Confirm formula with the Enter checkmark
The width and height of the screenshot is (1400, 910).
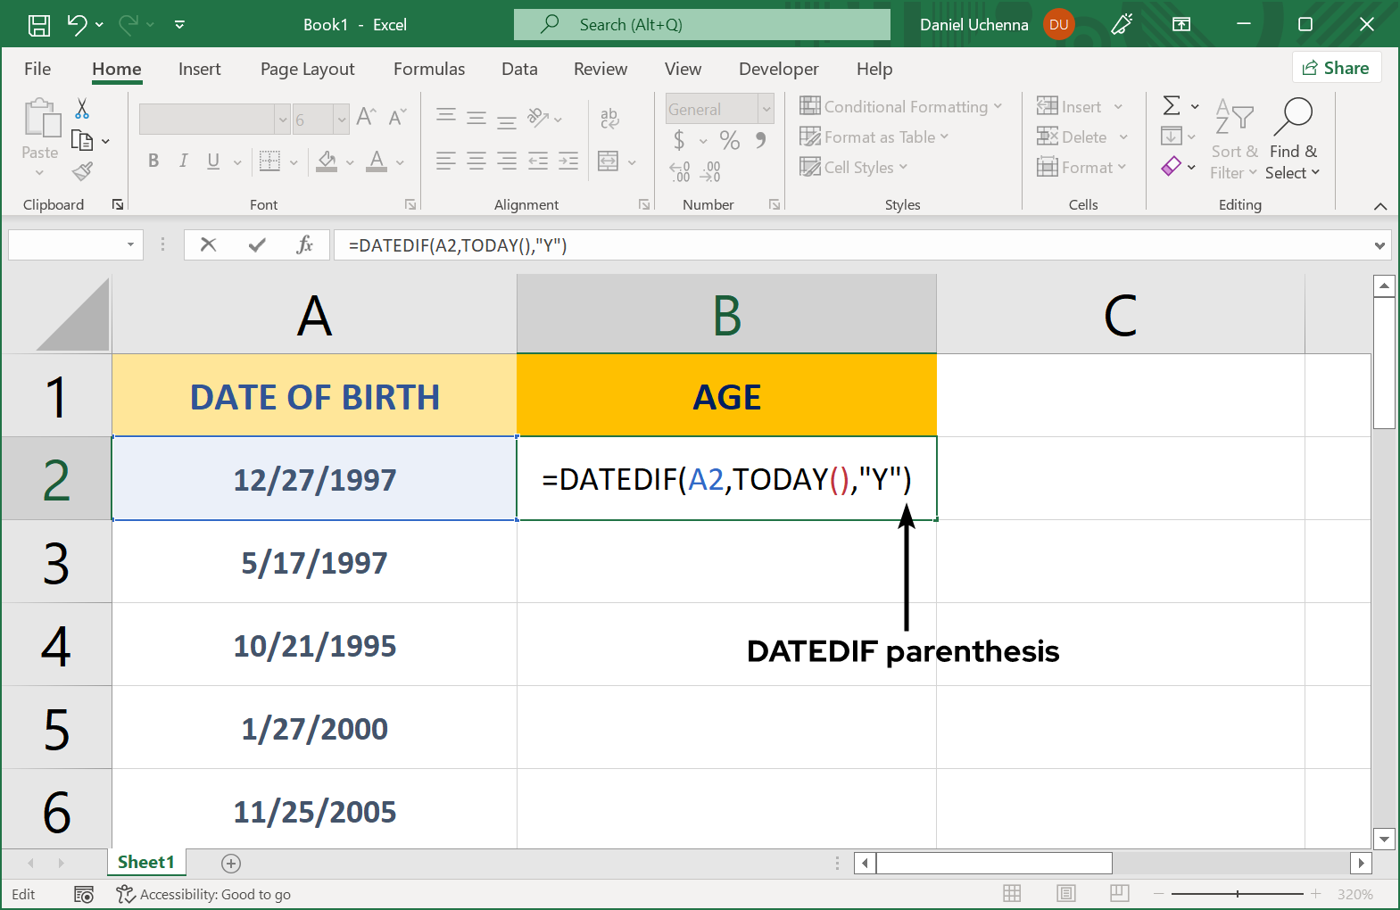point(257,244)
